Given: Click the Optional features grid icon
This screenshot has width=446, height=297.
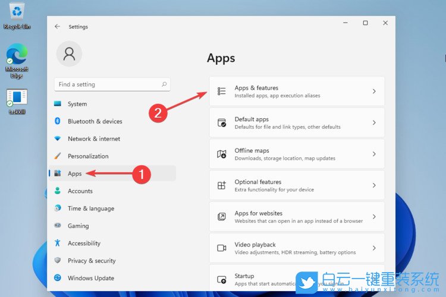Looking at the screenshot, I should [222, 185].
